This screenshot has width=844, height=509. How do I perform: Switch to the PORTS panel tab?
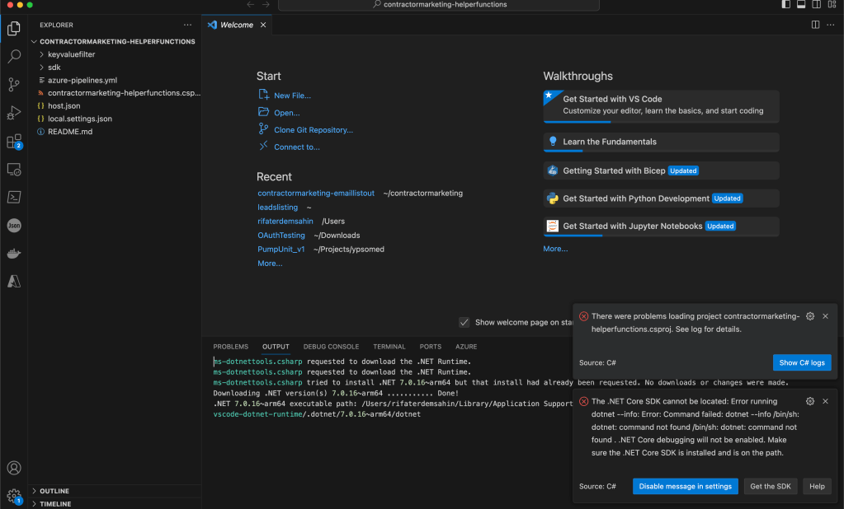pos(430,347)
